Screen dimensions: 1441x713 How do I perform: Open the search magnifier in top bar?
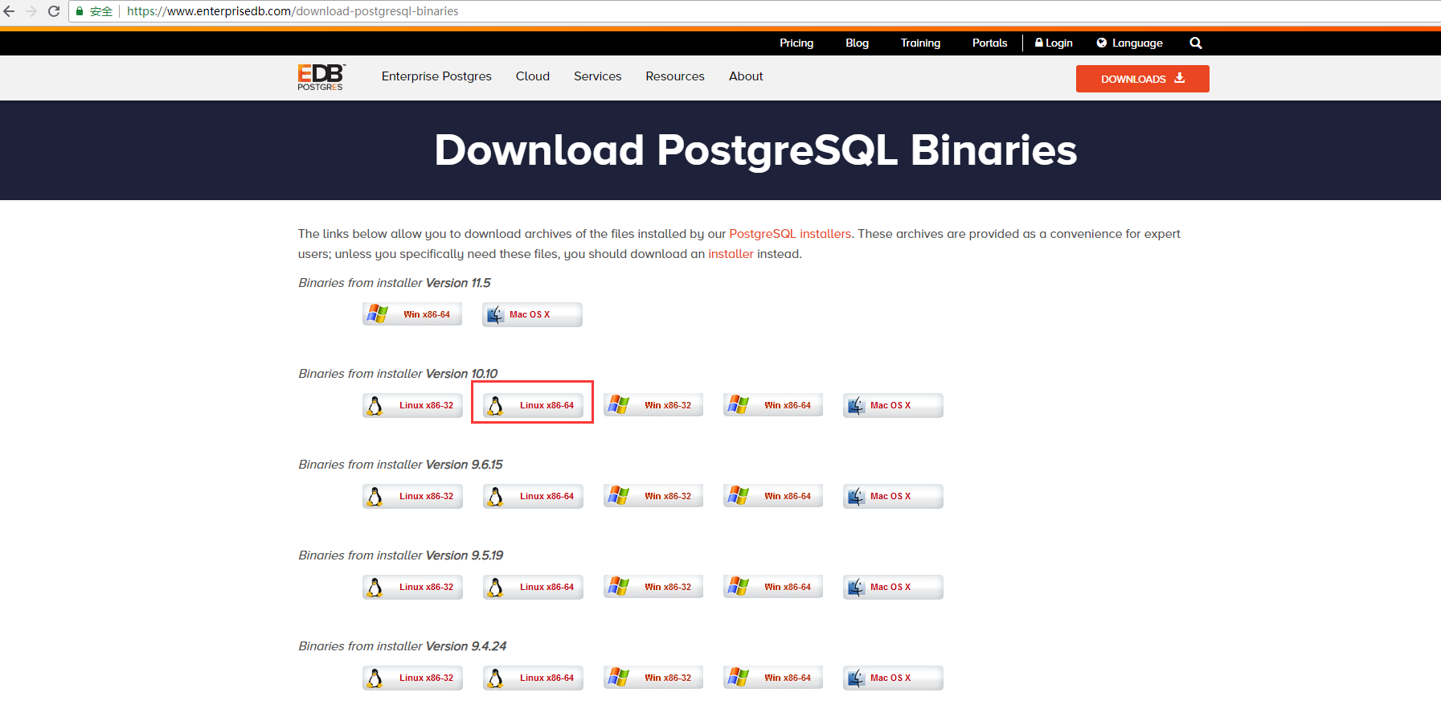(x=1196, y=43)
